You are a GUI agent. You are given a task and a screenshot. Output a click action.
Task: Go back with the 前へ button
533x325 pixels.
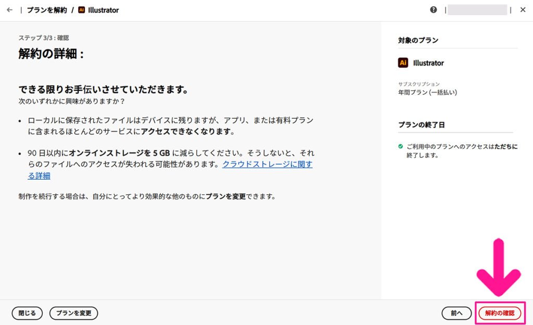coord(456,313)
